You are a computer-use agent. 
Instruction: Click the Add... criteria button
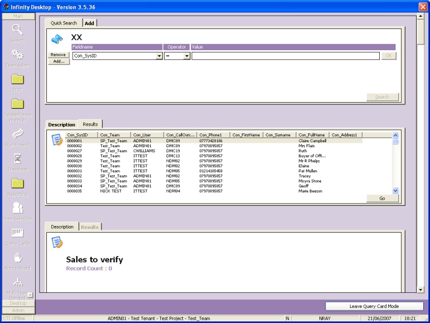[59, 61]
